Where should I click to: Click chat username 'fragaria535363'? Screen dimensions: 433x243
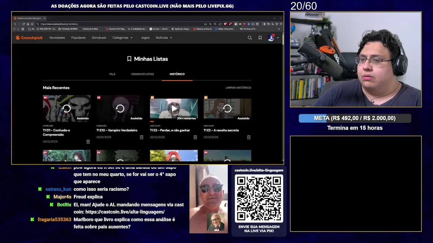pos(54,220)
